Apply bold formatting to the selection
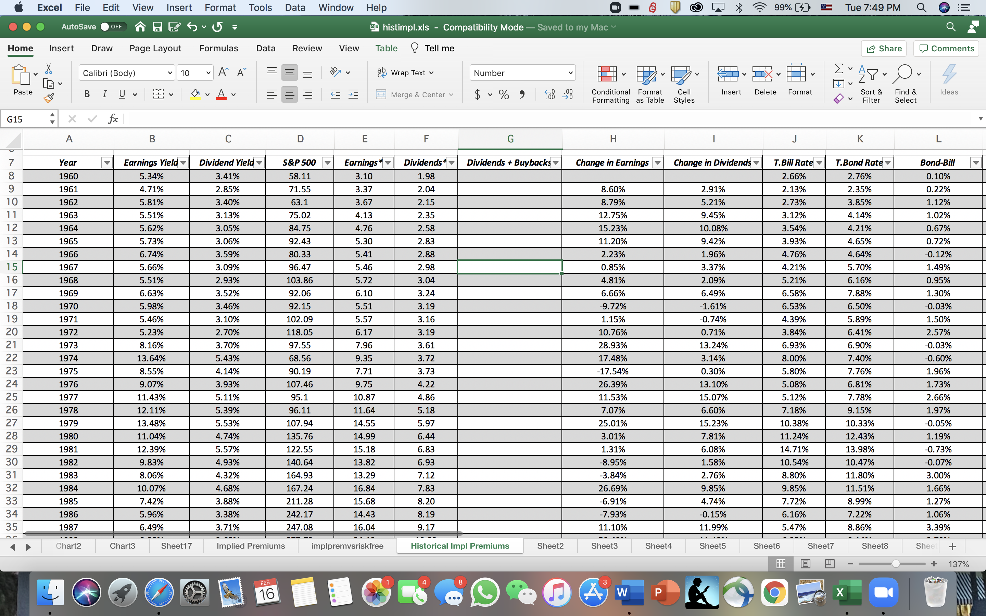The width and height of the screenshot is (986, 616). pos(86,94)
